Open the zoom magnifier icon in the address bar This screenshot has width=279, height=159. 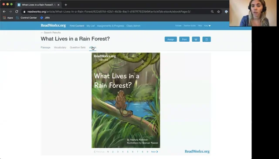point(212,12)
